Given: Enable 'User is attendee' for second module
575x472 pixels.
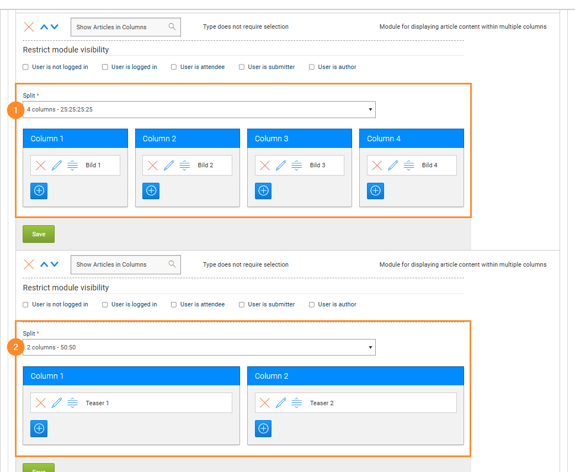Looking at the screenshot, I should click(174, 304).
